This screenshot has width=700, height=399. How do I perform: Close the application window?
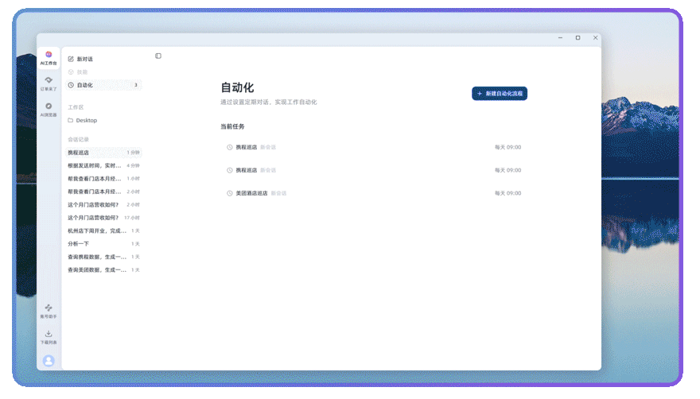tap(595, 38)
